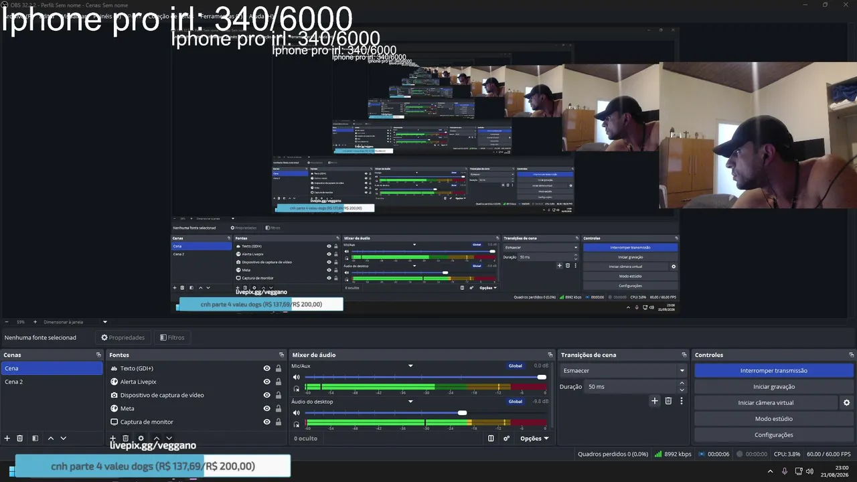Decrease transition duration with down arrow
This screenshot has width=857, height=482.
[682, 390]
